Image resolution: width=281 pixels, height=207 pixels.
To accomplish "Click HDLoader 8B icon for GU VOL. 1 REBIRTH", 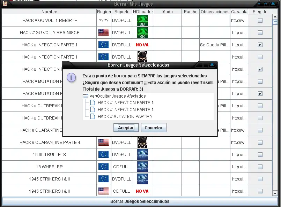I will tap(142, 21).
